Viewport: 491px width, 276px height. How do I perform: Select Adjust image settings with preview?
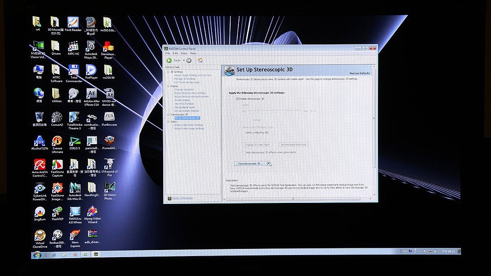point(193,76)
